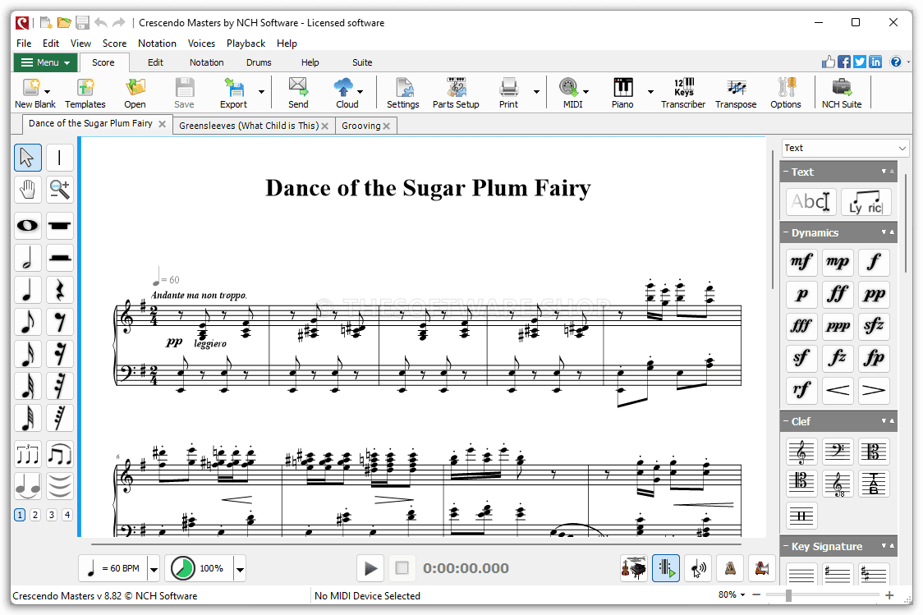Image resolution: width=923 pixels, height=615 pixels.
Task: Pick the eighth note tool
Action: tap(27, 322)
